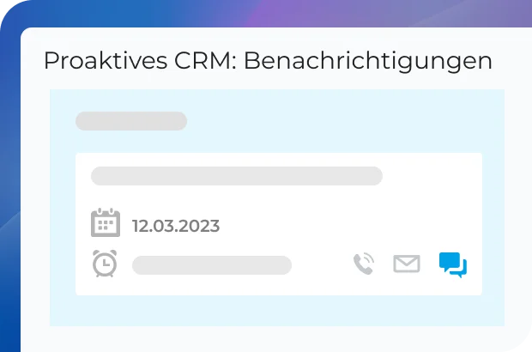Image resolution: width=532 pixels, height=352 pixels.
Task: Select the phone call notification icon
Action: [x=364, y=264]
